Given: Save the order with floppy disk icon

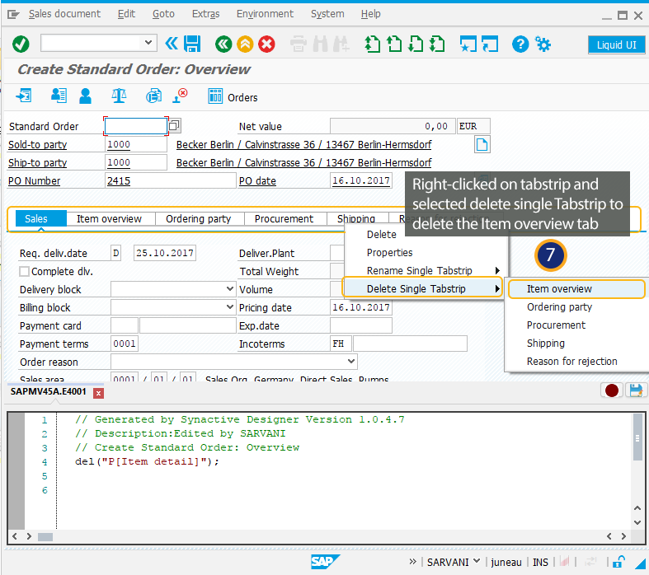Looking at the screenshot, I should 192,44.
